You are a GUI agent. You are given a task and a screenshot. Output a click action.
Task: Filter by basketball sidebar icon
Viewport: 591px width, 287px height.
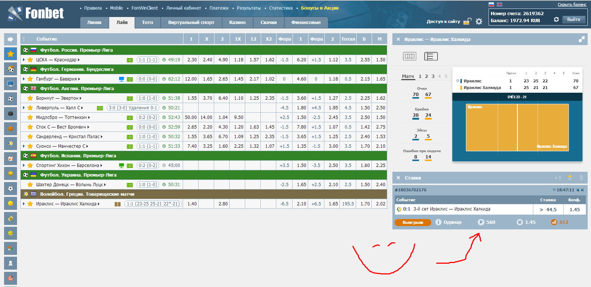(x=10, y=129)
